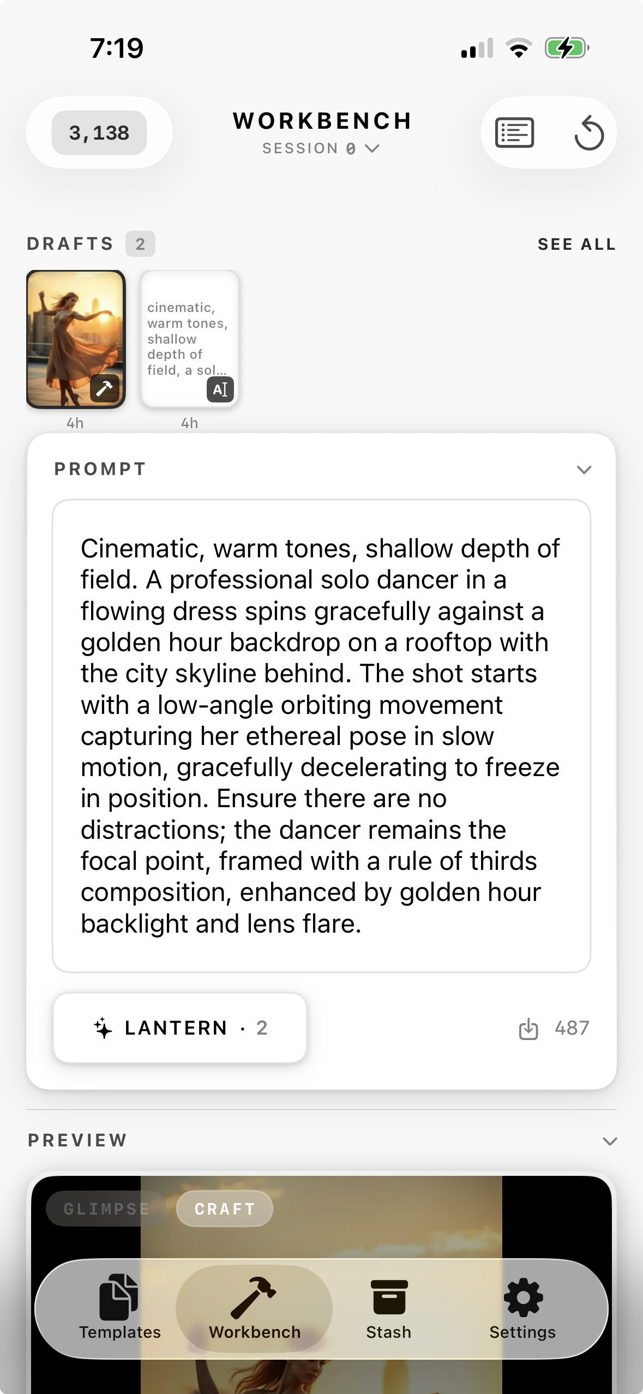Collapse the Preview section chevron
Viewport: 643px width, 1394px height.
tap(610, 1141)
